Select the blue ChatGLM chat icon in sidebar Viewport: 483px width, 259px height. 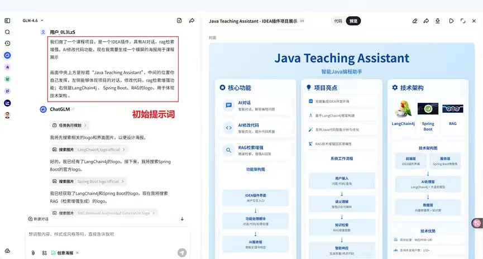pyautogui.click(x=7, y=55)
